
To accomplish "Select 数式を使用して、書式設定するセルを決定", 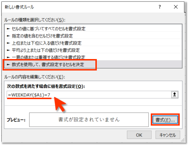I will tap(93, 64).
